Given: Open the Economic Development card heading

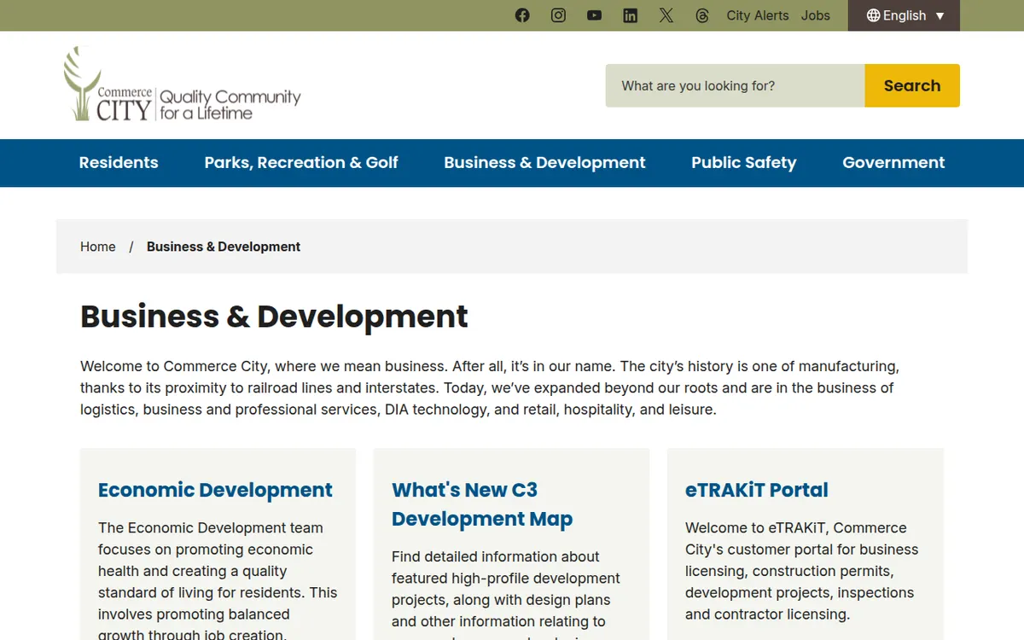Looking at the screenshot, I should coord(215,490).
